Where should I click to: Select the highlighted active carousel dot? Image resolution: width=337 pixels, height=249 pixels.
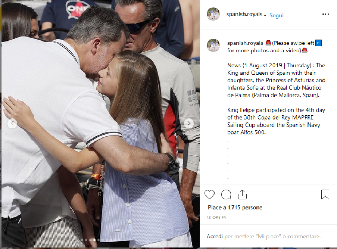pyautogui.click(x=94, y=240)
